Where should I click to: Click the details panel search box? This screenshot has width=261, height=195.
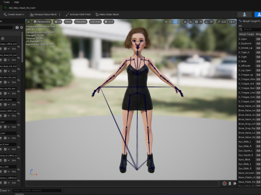pos(7,28)
